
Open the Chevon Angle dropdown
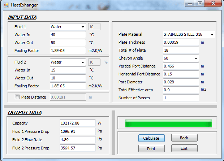pyautogui.click(x=181, y=58)
